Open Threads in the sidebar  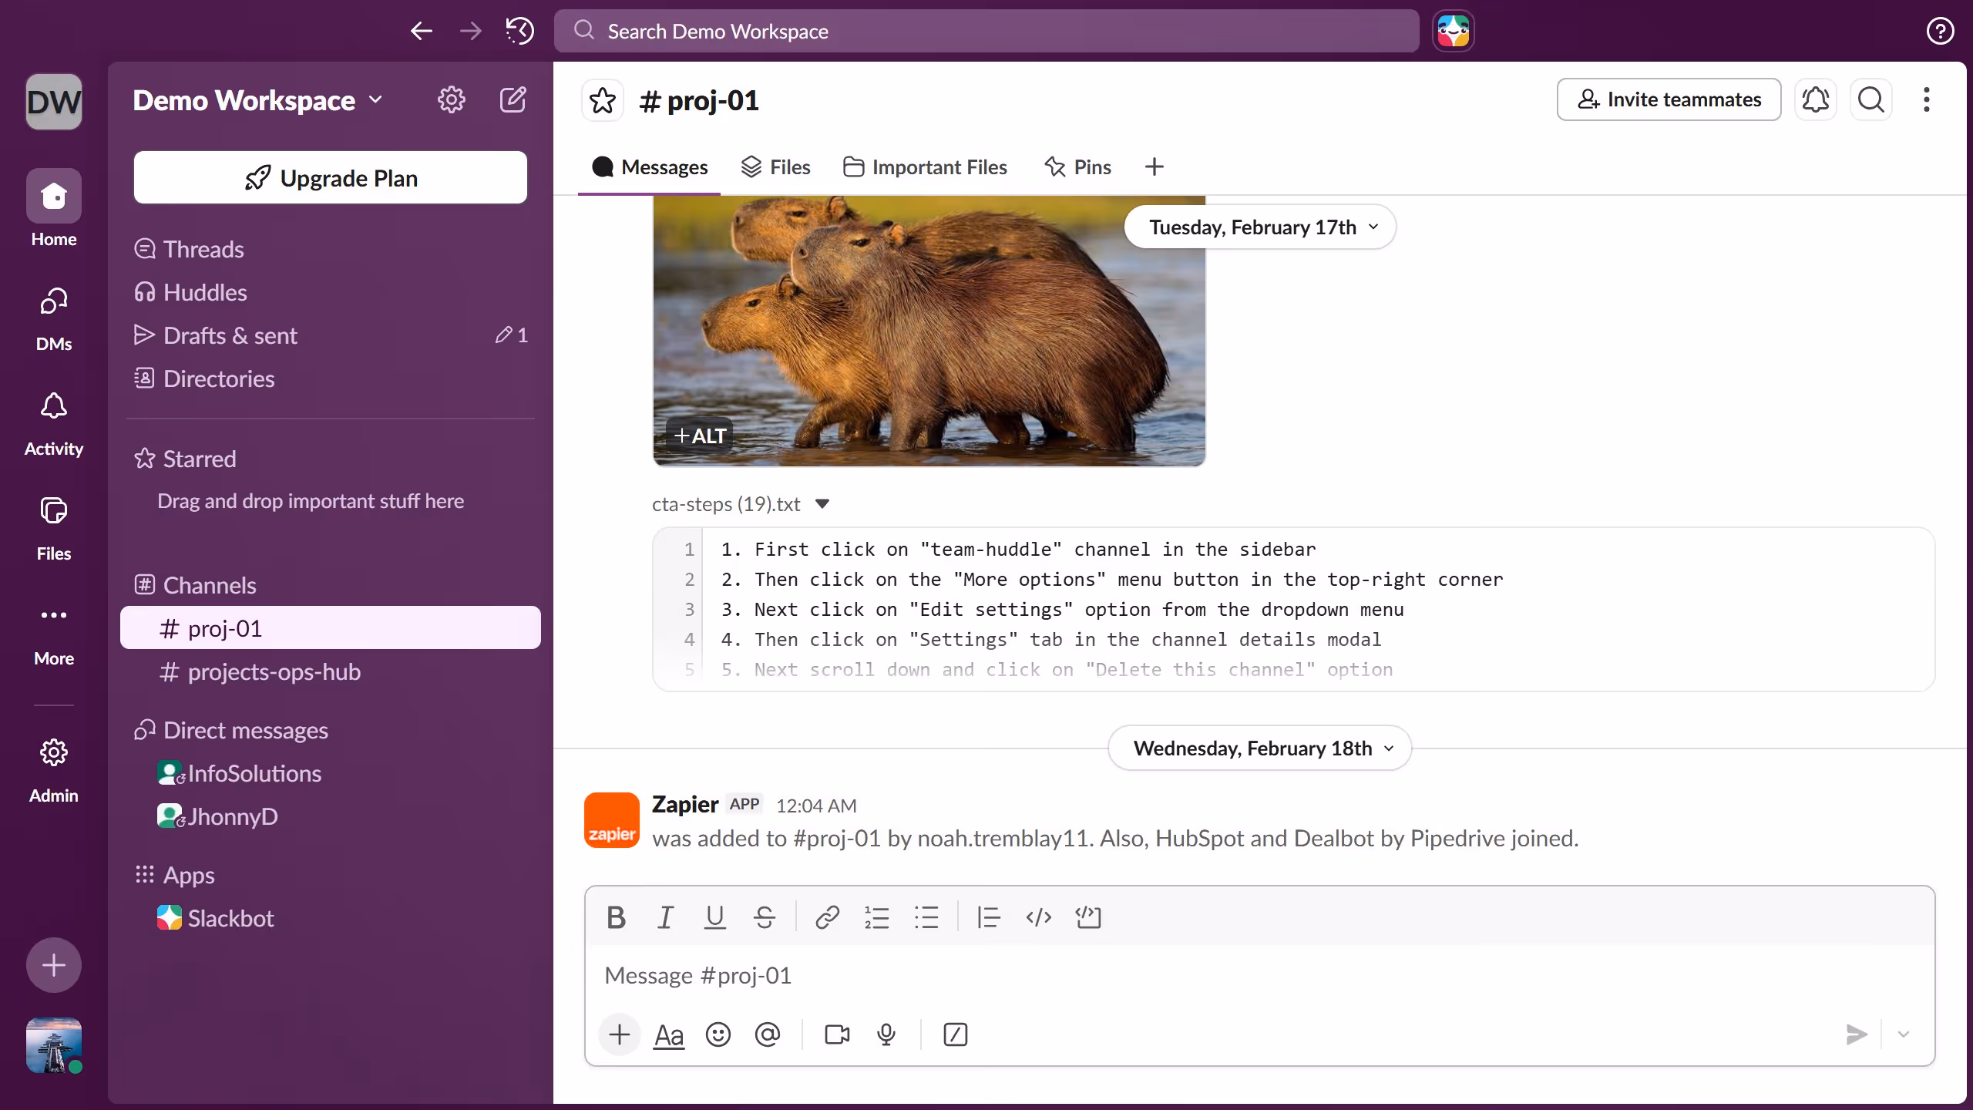coord(331,249)
